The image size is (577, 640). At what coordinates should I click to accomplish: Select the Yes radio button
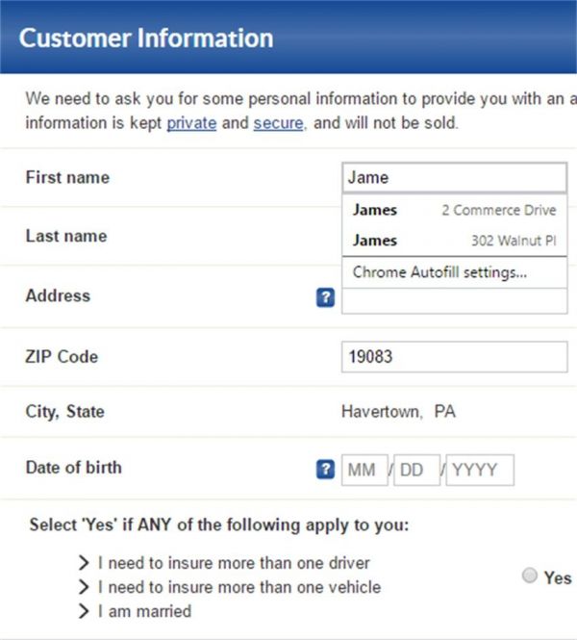click(x=530, y=576)
